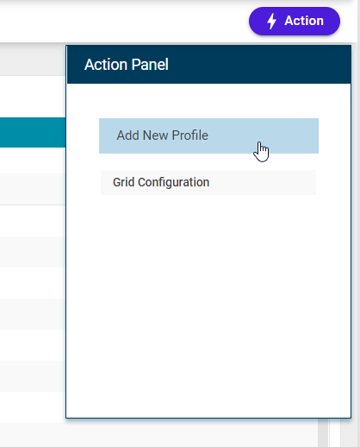Click the row directly below the teal row
This screenshot has height=447, width=360.
[33, 161]
